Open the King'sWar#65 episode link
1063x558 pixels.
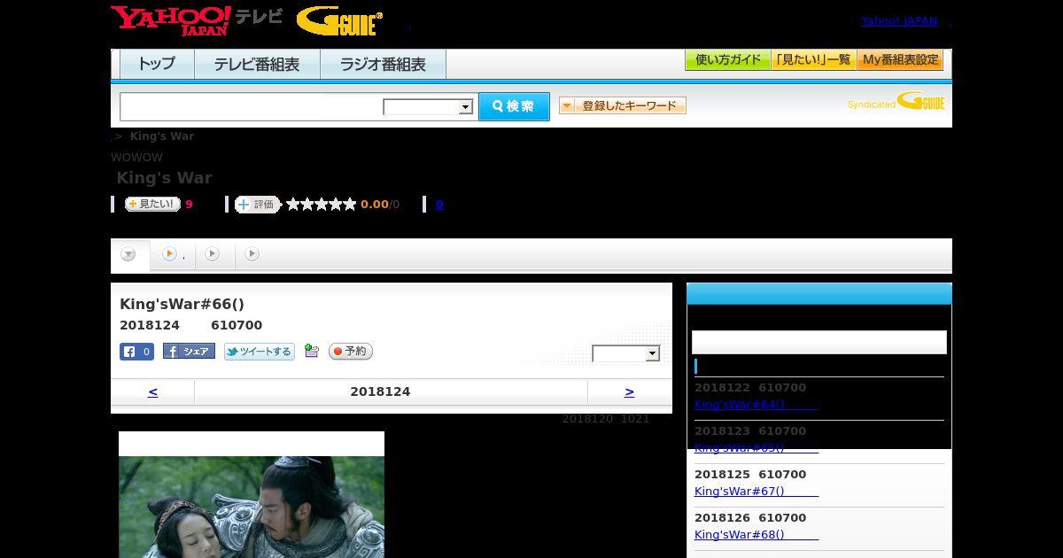[756, 447]
